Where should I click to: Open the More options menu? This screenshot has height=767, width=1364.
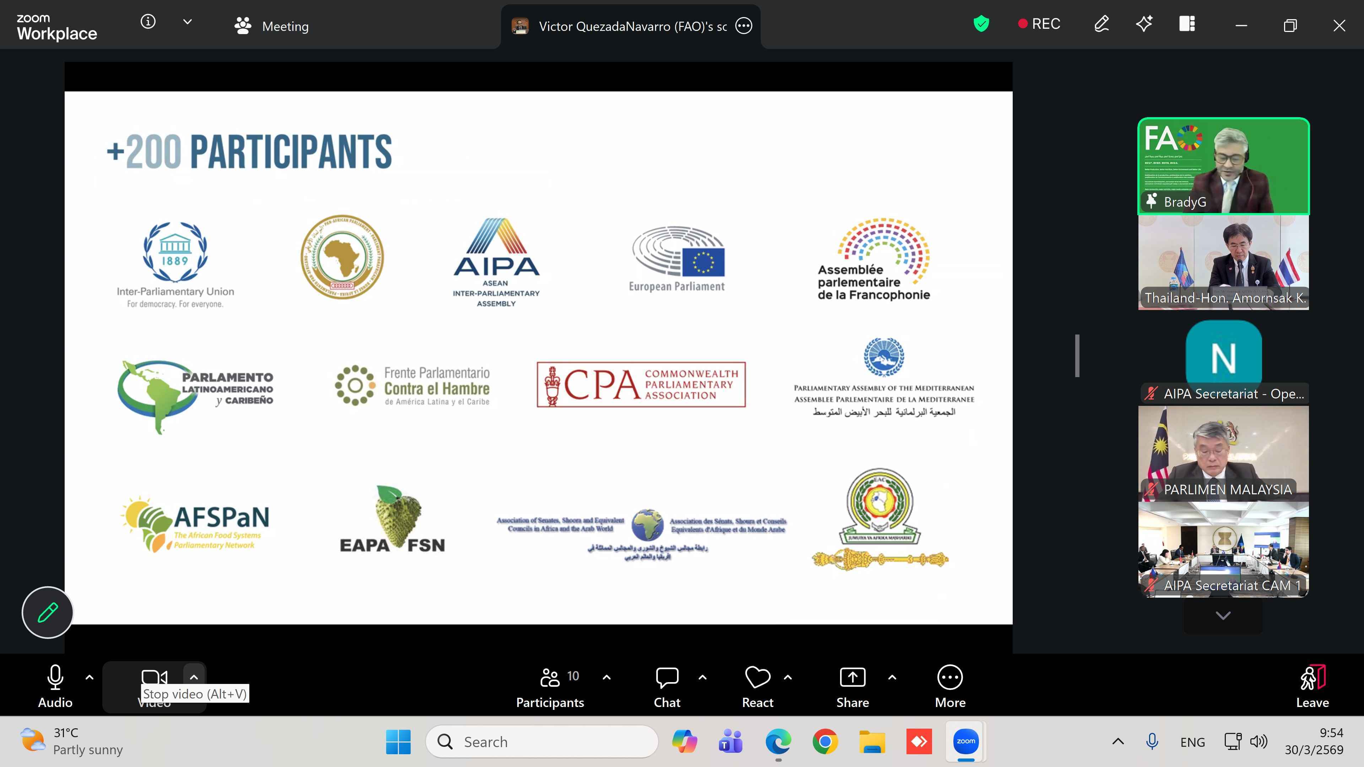(x=950, y=678)
